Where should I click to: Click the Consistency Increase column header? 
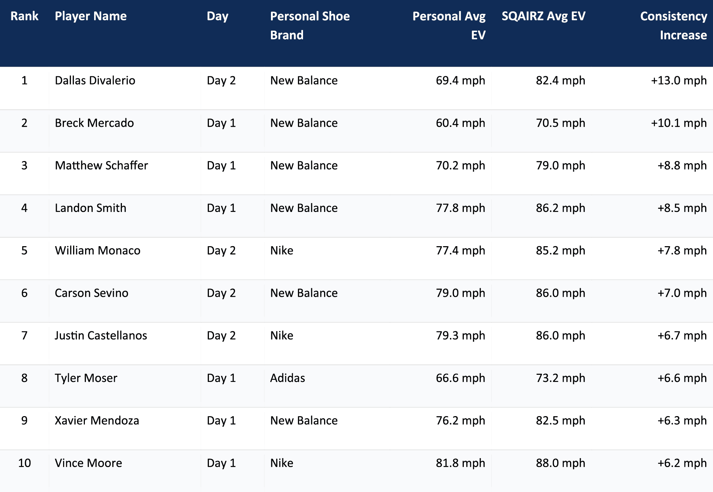673,26
